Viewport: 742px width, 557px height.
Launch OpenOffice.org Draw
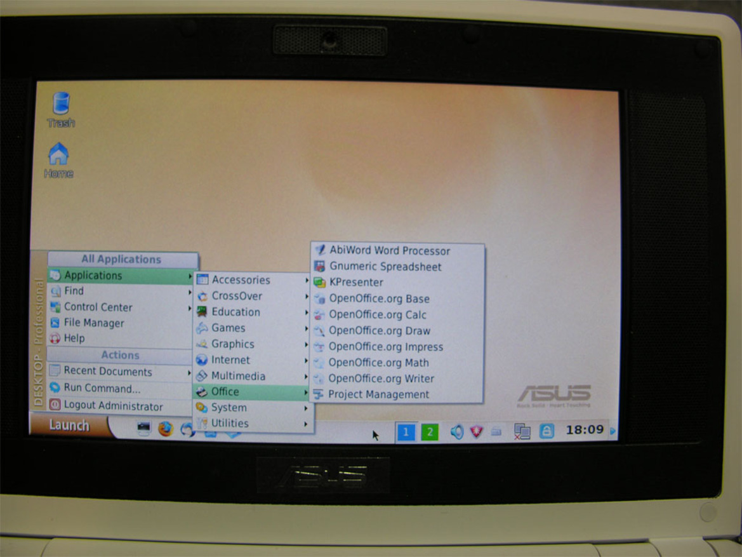(399, 331)
